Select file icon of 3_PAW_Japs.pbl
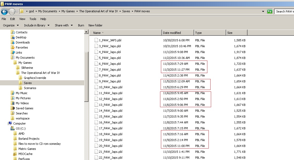Screen dimensions: 294x160 pos(96,46)
